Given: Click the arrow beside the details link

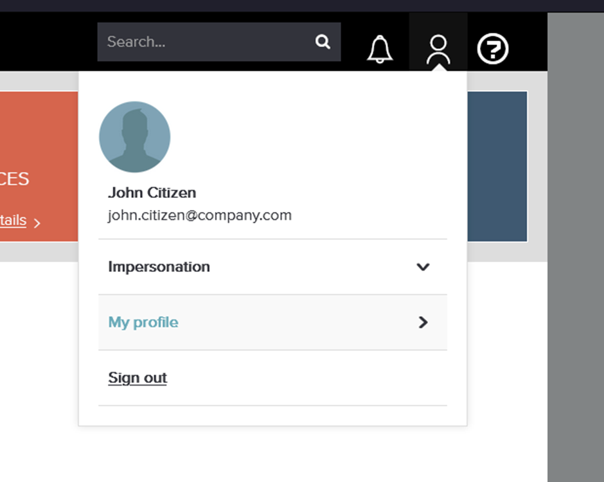Looking at the screenshot, I should tap(37, 223).
